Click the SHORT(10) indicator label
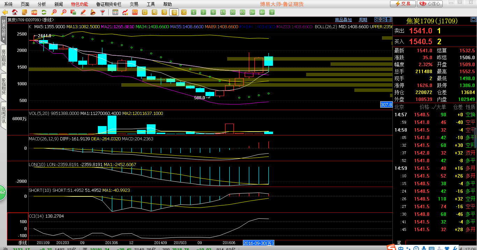 pyautogui.click(x=40, y=190)
